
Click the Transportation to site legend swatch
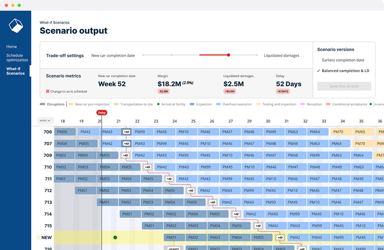(116, 104)
